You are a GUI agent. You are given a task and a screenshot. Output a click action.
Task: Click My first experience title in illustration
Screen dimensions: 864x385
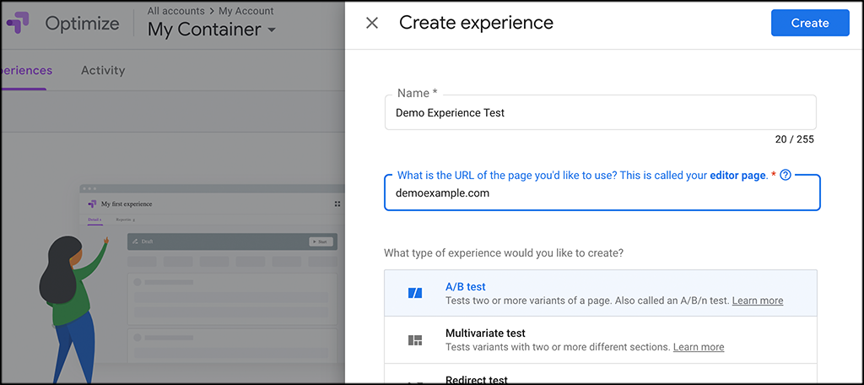coord(127,204)
